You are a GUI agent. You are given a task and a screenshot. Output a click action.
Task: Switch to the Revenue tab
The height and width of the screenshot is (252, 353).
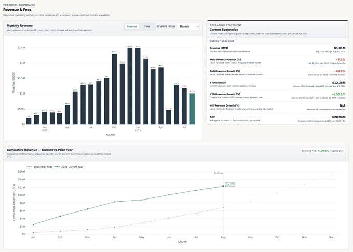[132, 26]
